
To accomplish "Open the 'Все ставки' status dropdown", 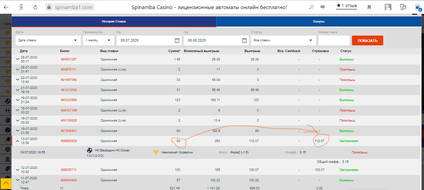I will [283, 40].
